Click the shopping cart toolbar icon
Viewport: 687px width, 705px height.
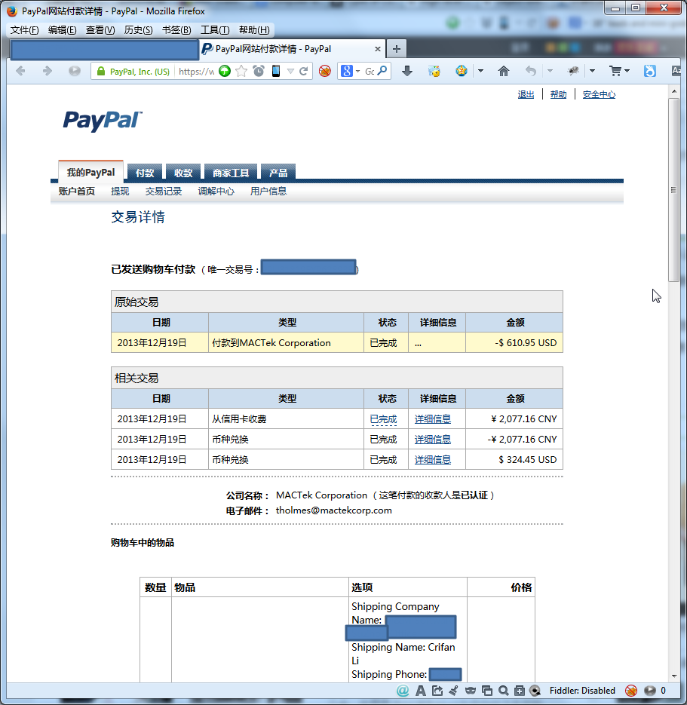[615, 71]
